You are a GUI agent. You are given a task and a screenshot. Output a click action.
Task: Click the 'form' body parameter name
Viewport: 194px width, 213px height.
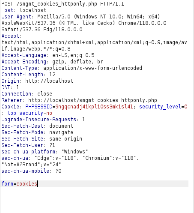coord(7,184)
